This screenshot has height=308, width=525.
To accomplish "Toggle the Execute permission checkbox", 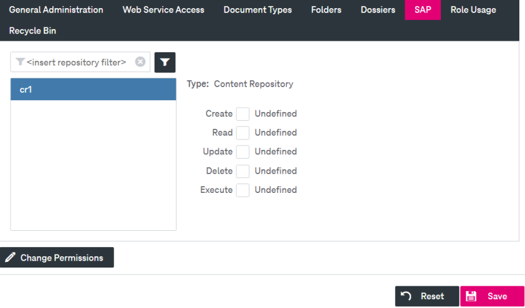I will pos(243,190).
